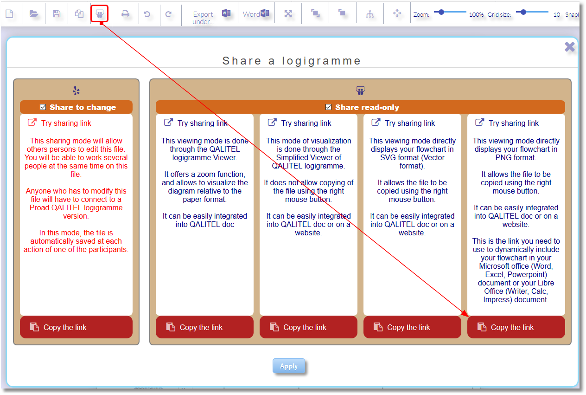Open an existing logigramme file
The width and height of the screenshot is (586, 395).
point(33,13)
